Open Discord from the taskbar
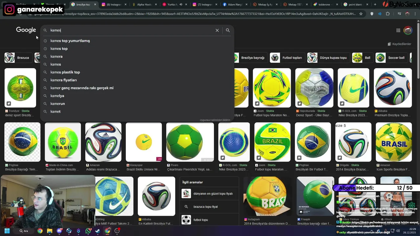Screen dimensions: 420x236 (x=59, y=231)
